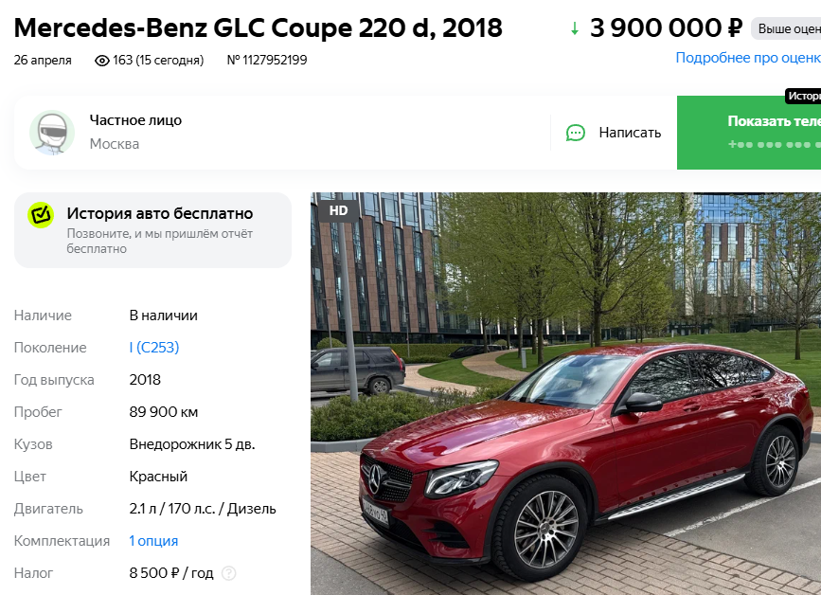Click the green 'Показать телефон' button

pyautogui.click(x=749, y=133)
